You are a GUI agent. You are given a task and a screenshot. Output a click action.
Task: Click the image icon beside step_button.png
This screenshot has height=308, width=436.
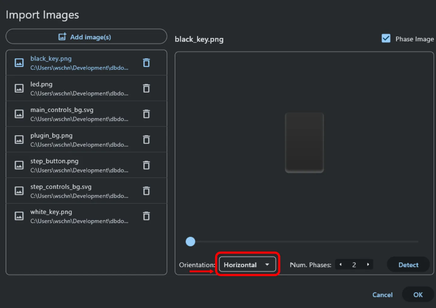click(x=19, y=165)
